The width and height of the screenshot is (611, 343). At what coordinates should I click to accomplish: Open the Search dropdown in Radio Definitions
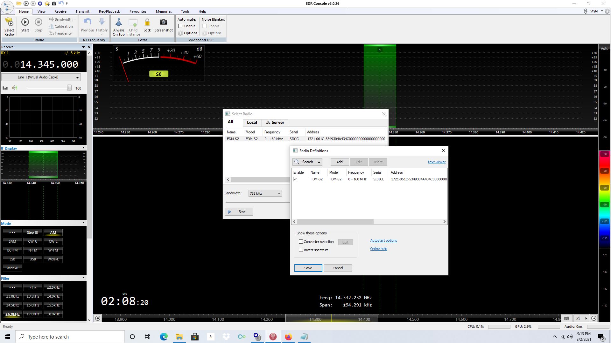(x=319, y=162)
